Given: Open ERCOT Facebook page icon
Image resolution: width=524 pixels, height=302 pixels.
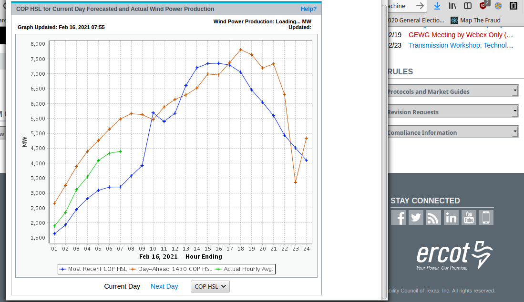Looking at the screenshot, I should coord(398,218).
